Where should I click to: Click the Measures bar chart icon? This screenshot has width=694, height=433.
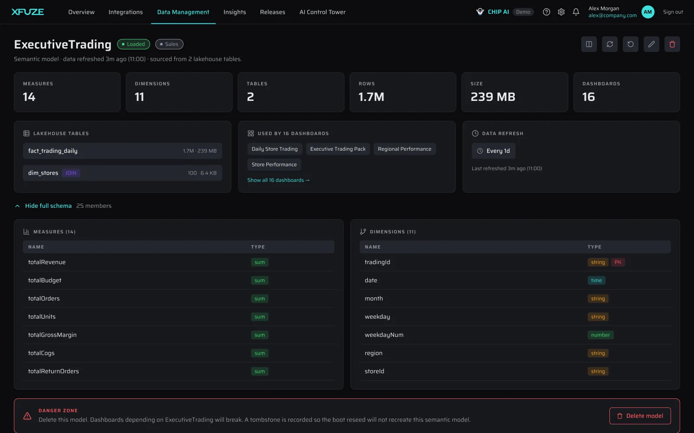click(26, 232)
